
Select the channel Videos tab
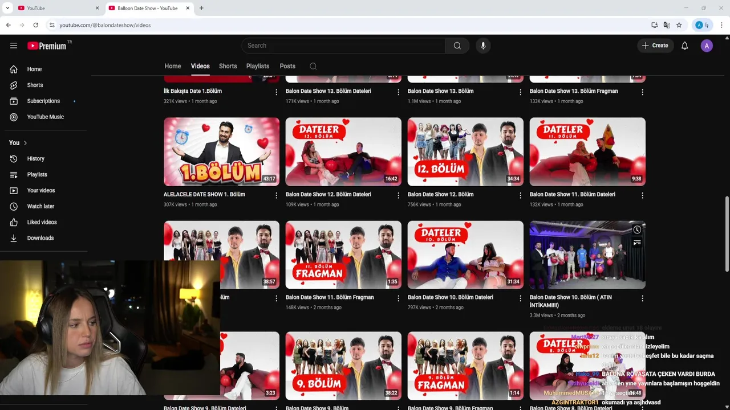[200, 66]
